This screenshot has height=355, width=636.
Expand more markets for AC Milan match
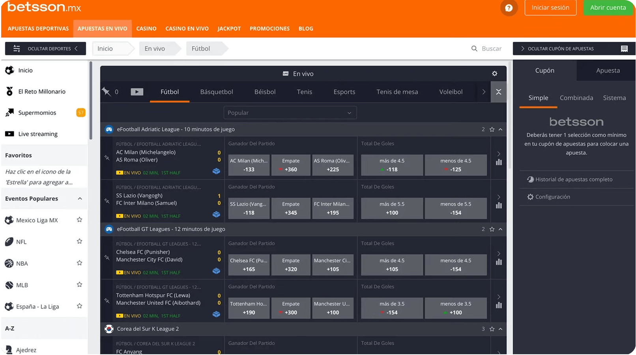pos(499,153)
